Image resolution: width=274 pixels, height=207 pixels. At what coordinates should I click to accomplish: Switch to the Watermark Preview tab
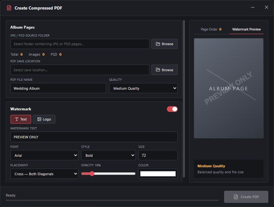coord(246,29)
